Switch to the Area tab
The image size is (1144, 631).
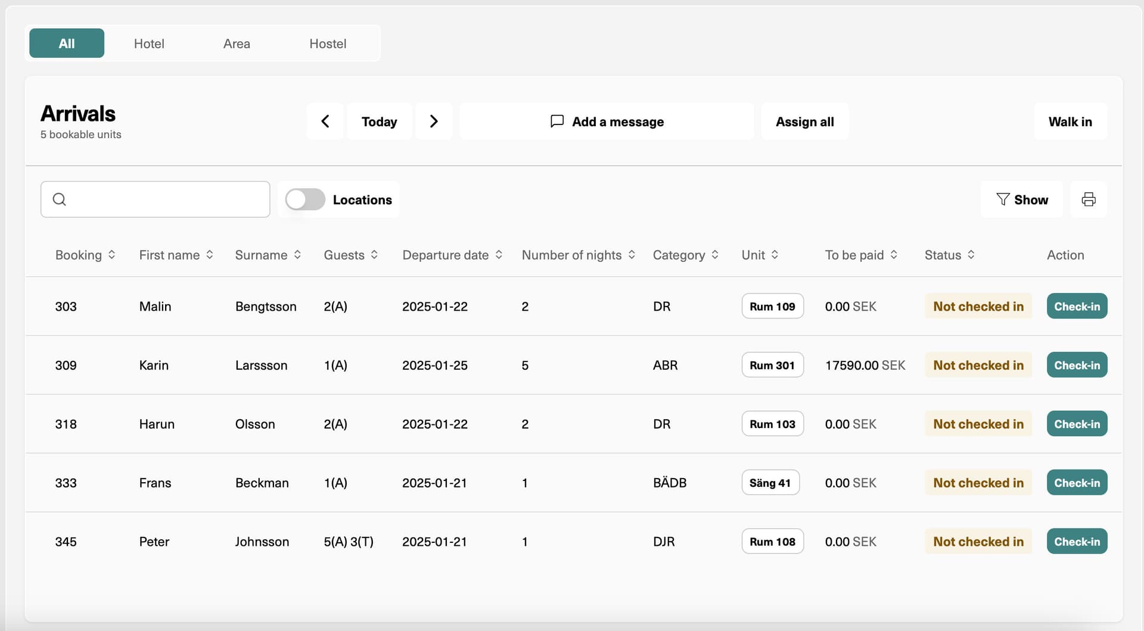tap(237, 43)
